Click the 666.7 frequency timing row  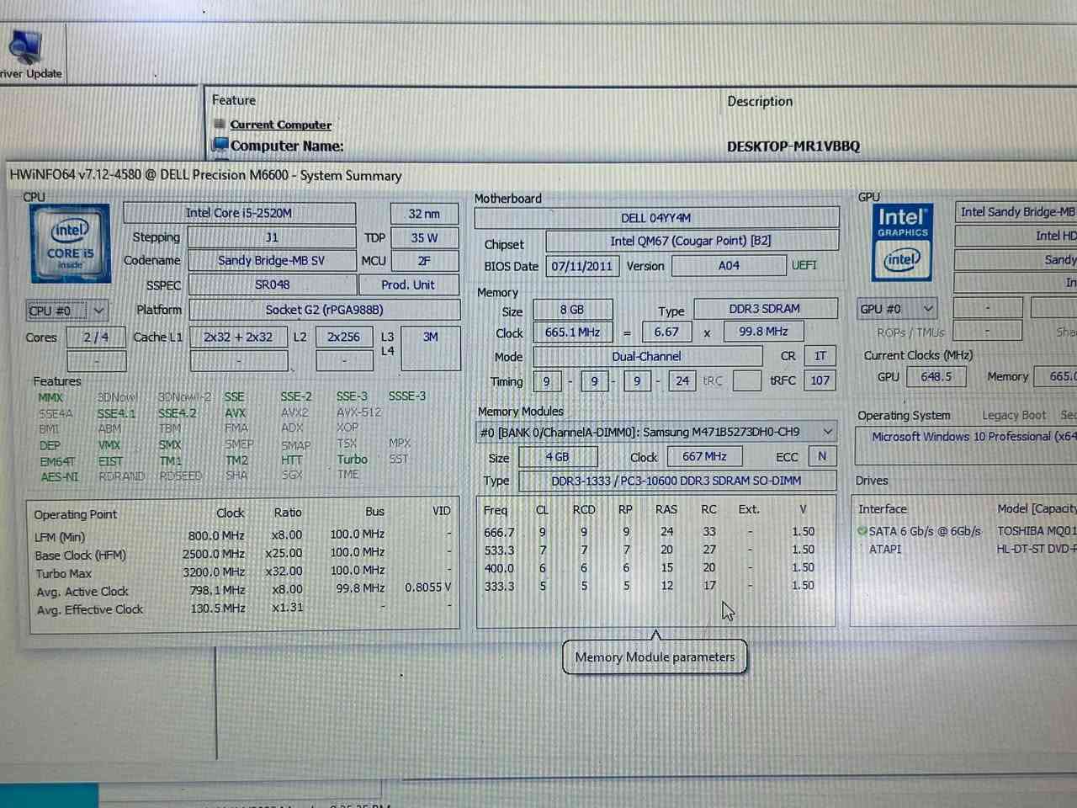pyautogui.click(x=650, y=532)
